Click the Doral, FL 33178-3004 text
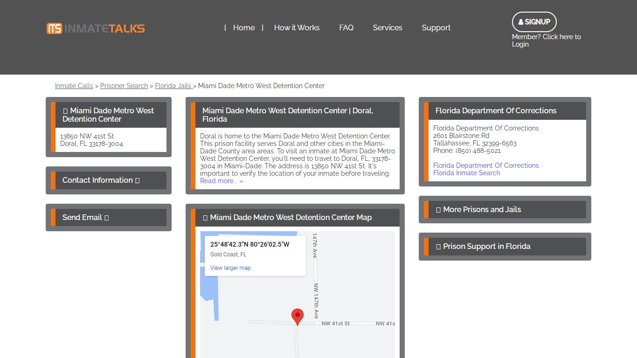This screenshot has width=637, height=358. [91, 144]
